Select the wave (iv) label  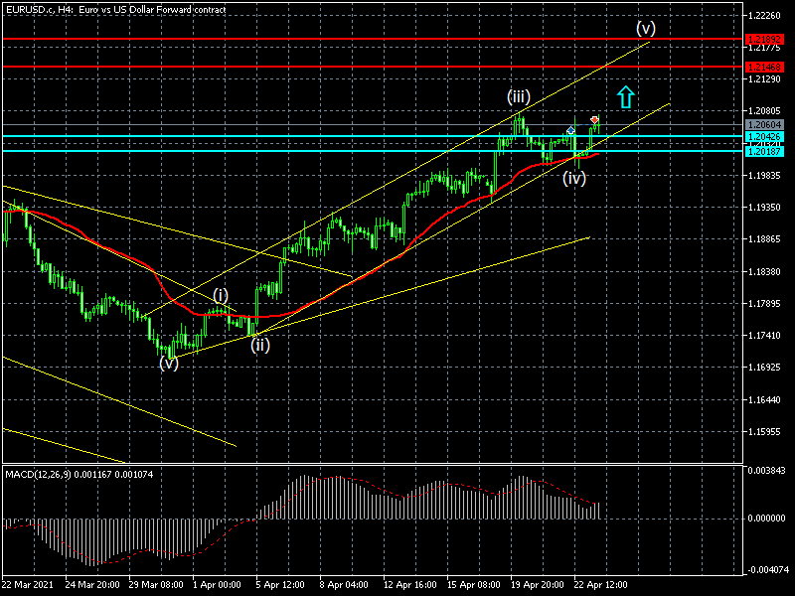click(573, 179)
